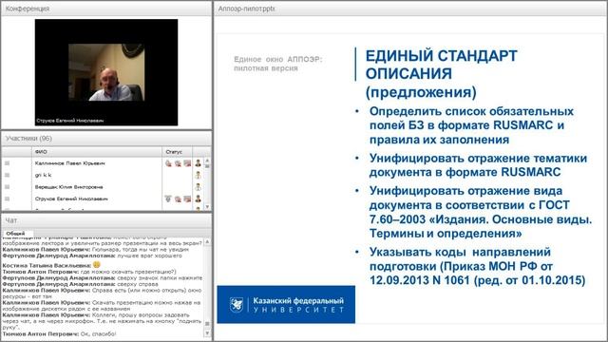The height and width of the screenshot is (342, 608).
Task: Click user avatar icon in Верещак Юлия Викторовна row
Action: tap(199, 187)
